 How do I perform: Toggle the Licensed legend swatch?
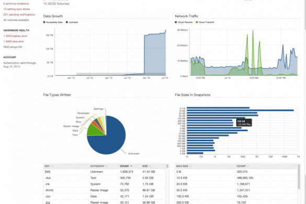click(x=67, y=22)
